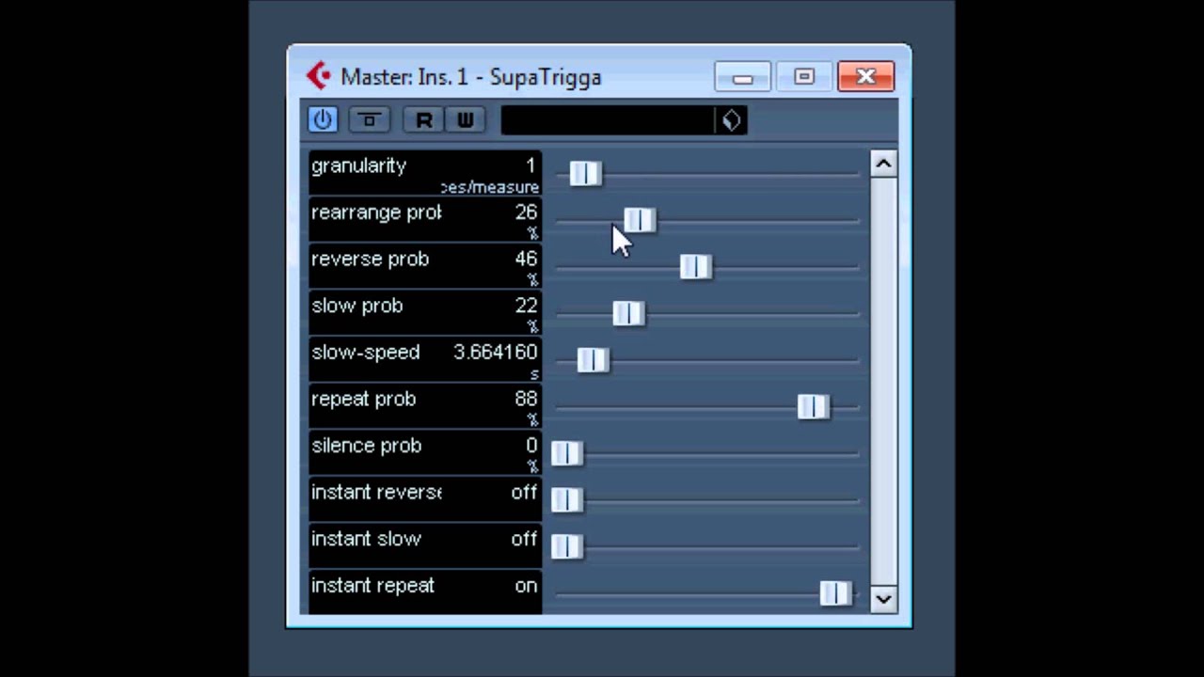Maximize the SupaTrigga plug-in window
The width and height of the screenshot is (1204, 677).
click(x=804, y=77)
